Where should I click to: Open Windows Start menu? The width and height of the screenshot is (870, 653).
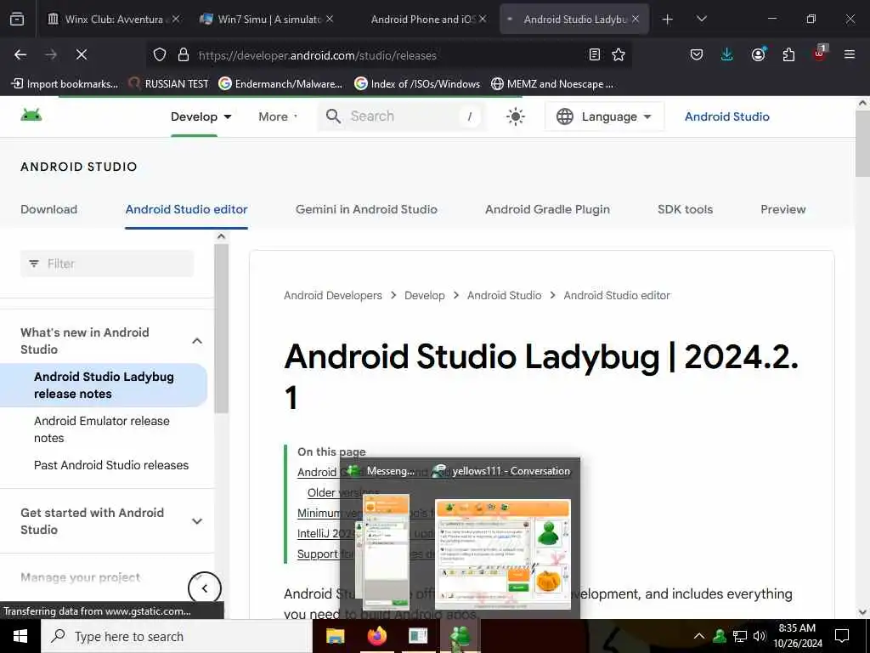(20, 636)
